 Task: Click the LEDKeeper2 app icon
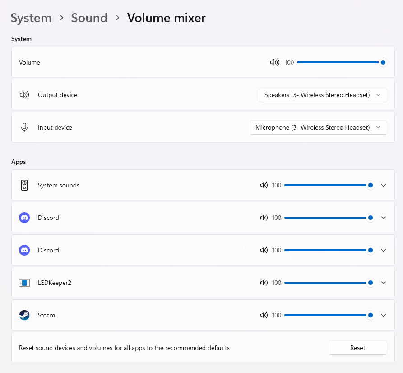point(24,283)
